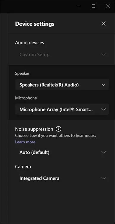Click the Device settings heading

[35, 24]
